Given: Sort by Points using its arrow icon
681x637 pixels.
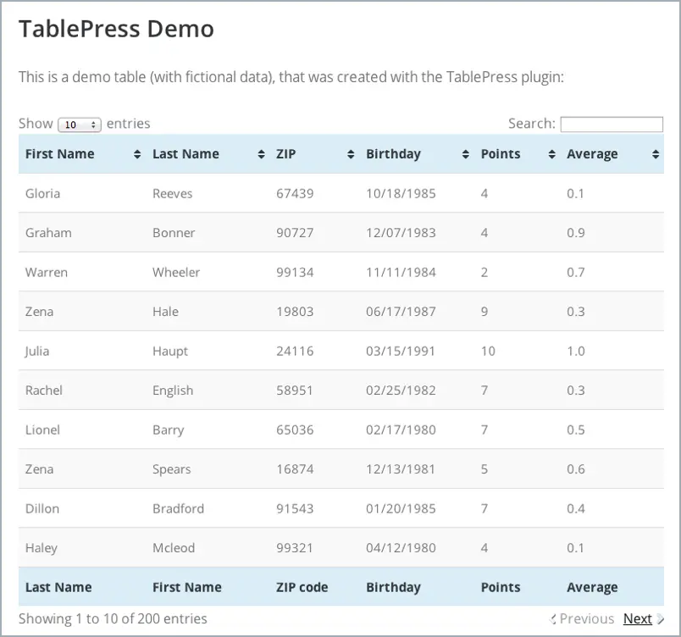Looking at the screenshot, I should (x=551, y=154).
